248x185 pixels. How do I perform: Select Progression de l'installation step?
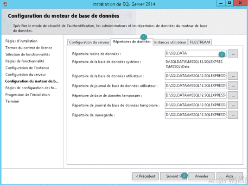(27, 95)
